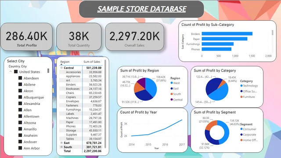The image size is (281, 158).
Task: Expand the East region row
Action: click(61, 143)
